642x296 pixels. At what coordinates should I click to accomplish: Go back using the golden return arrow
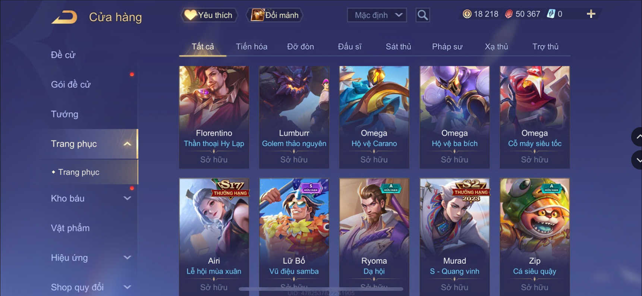click(x=64, y=17)
